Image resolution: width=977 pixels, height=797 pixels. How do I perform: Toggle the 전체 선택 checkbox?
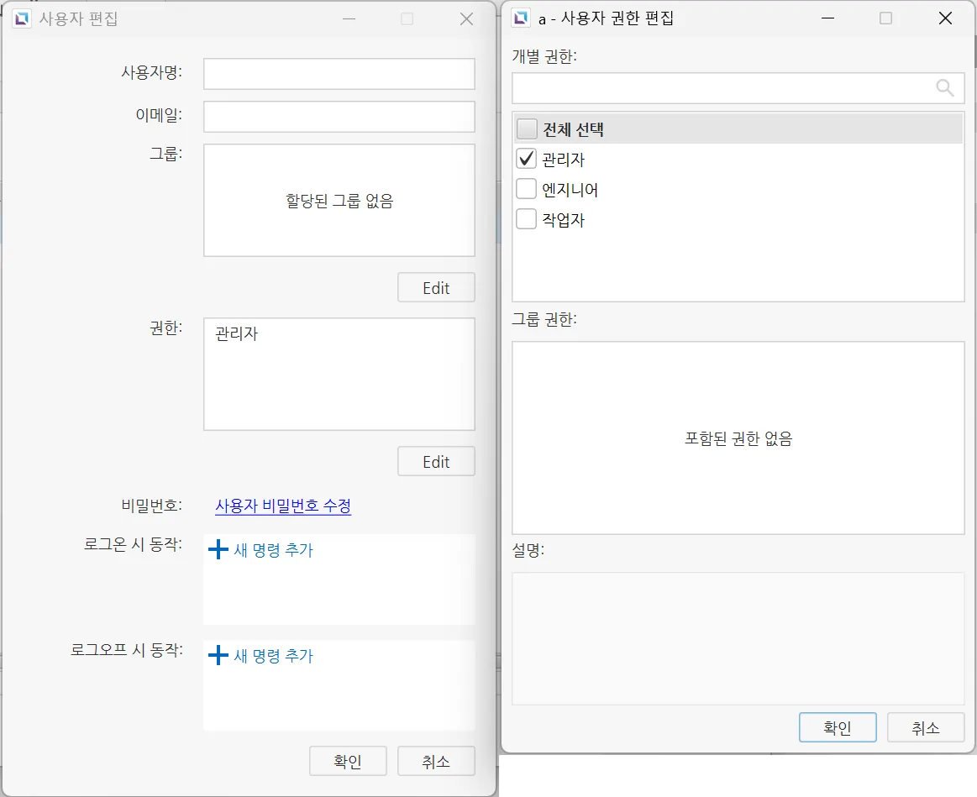[x=527, y=129]
